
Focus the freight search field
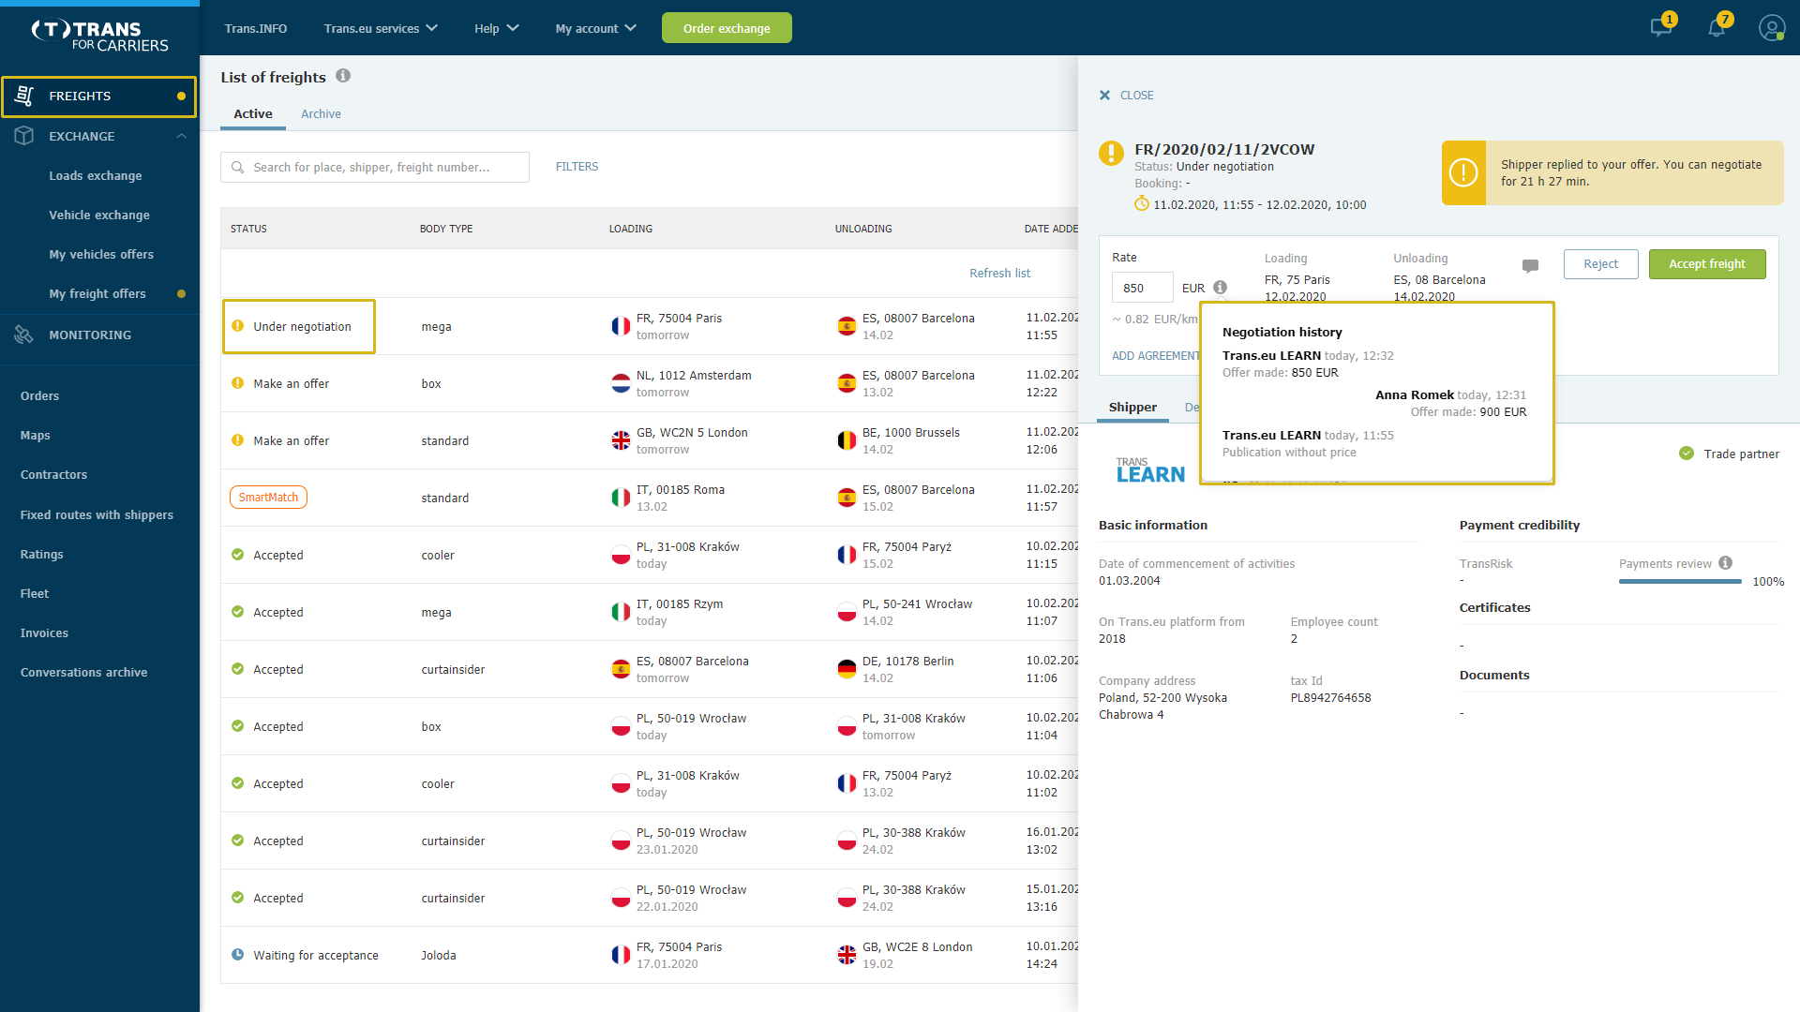pyautogui.click(x=375, y=167)
